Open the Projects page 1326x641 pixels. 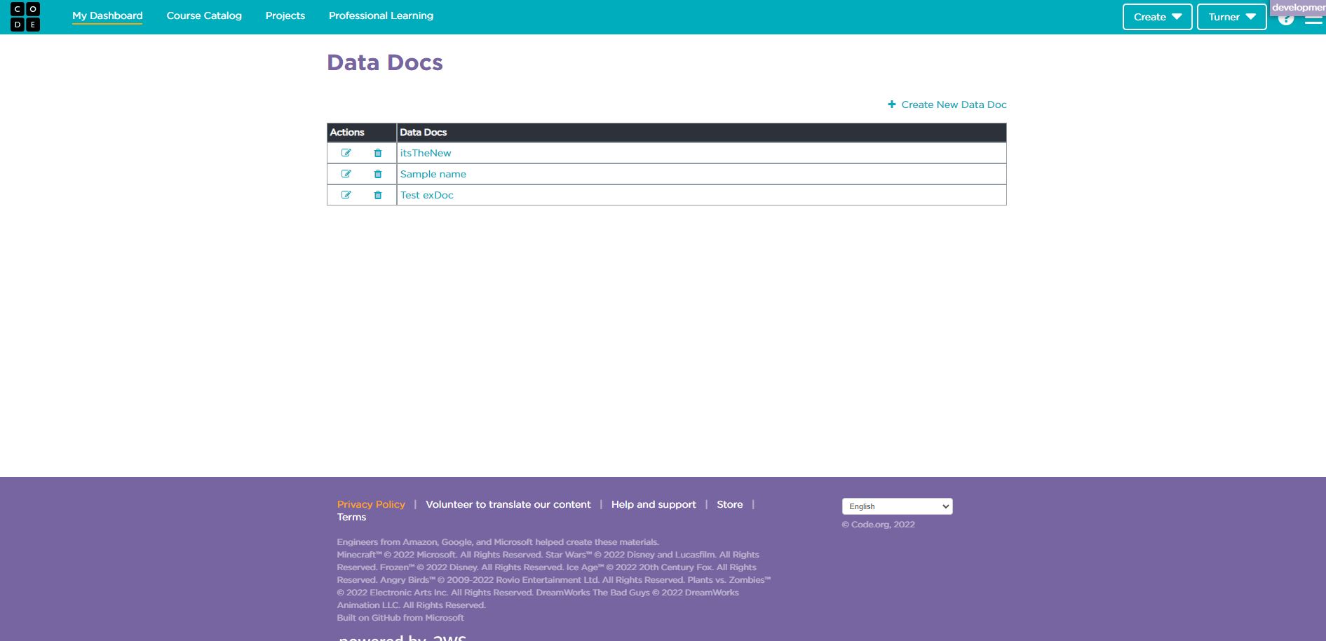(x=285, y=15)
